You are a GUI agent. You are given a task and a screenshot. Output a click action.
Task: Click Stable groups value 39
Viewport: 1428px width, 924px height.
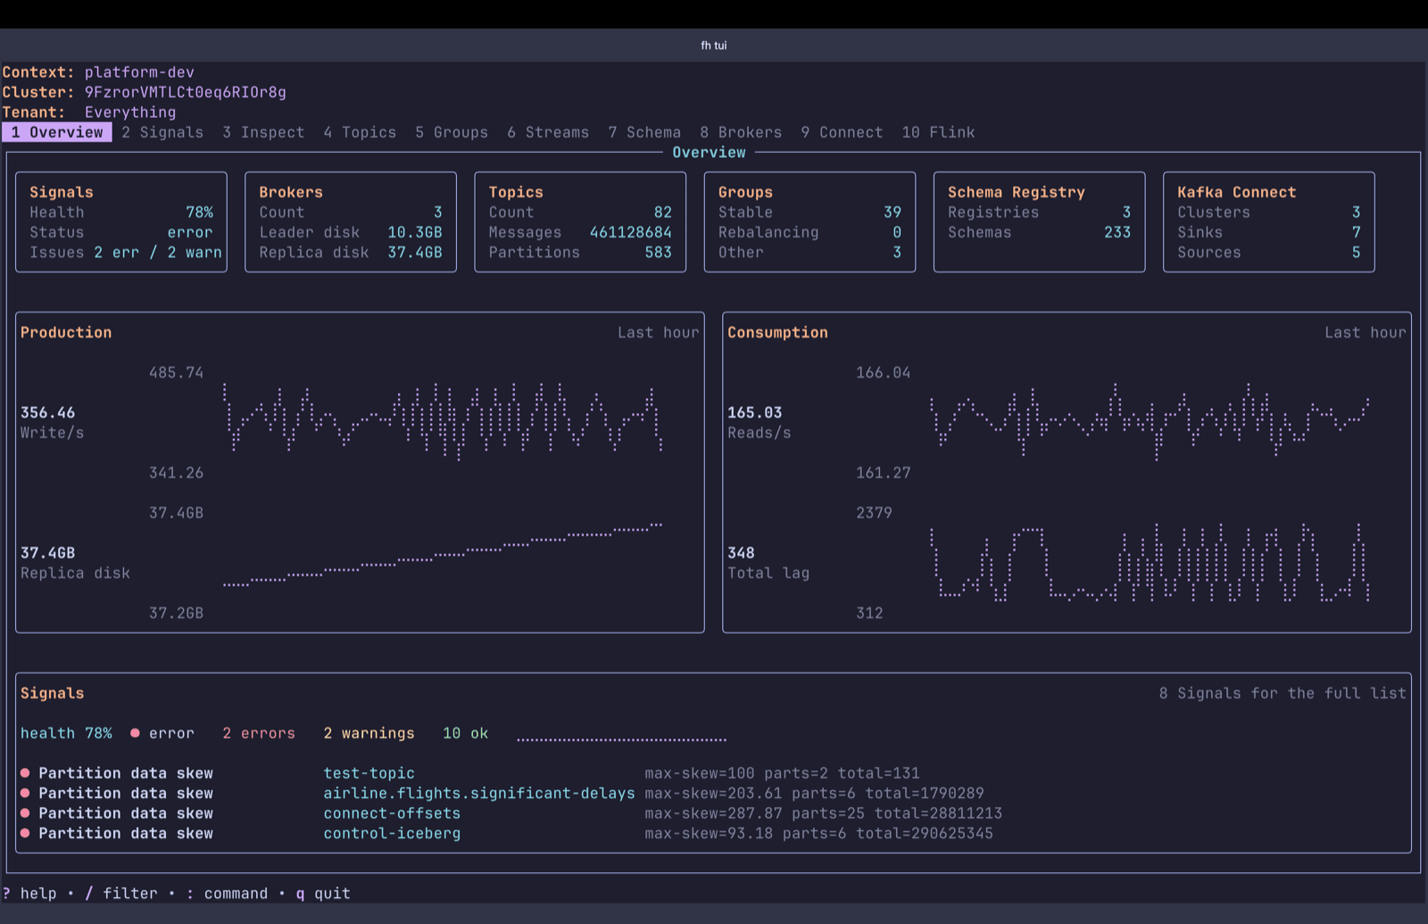click(892, 212)
